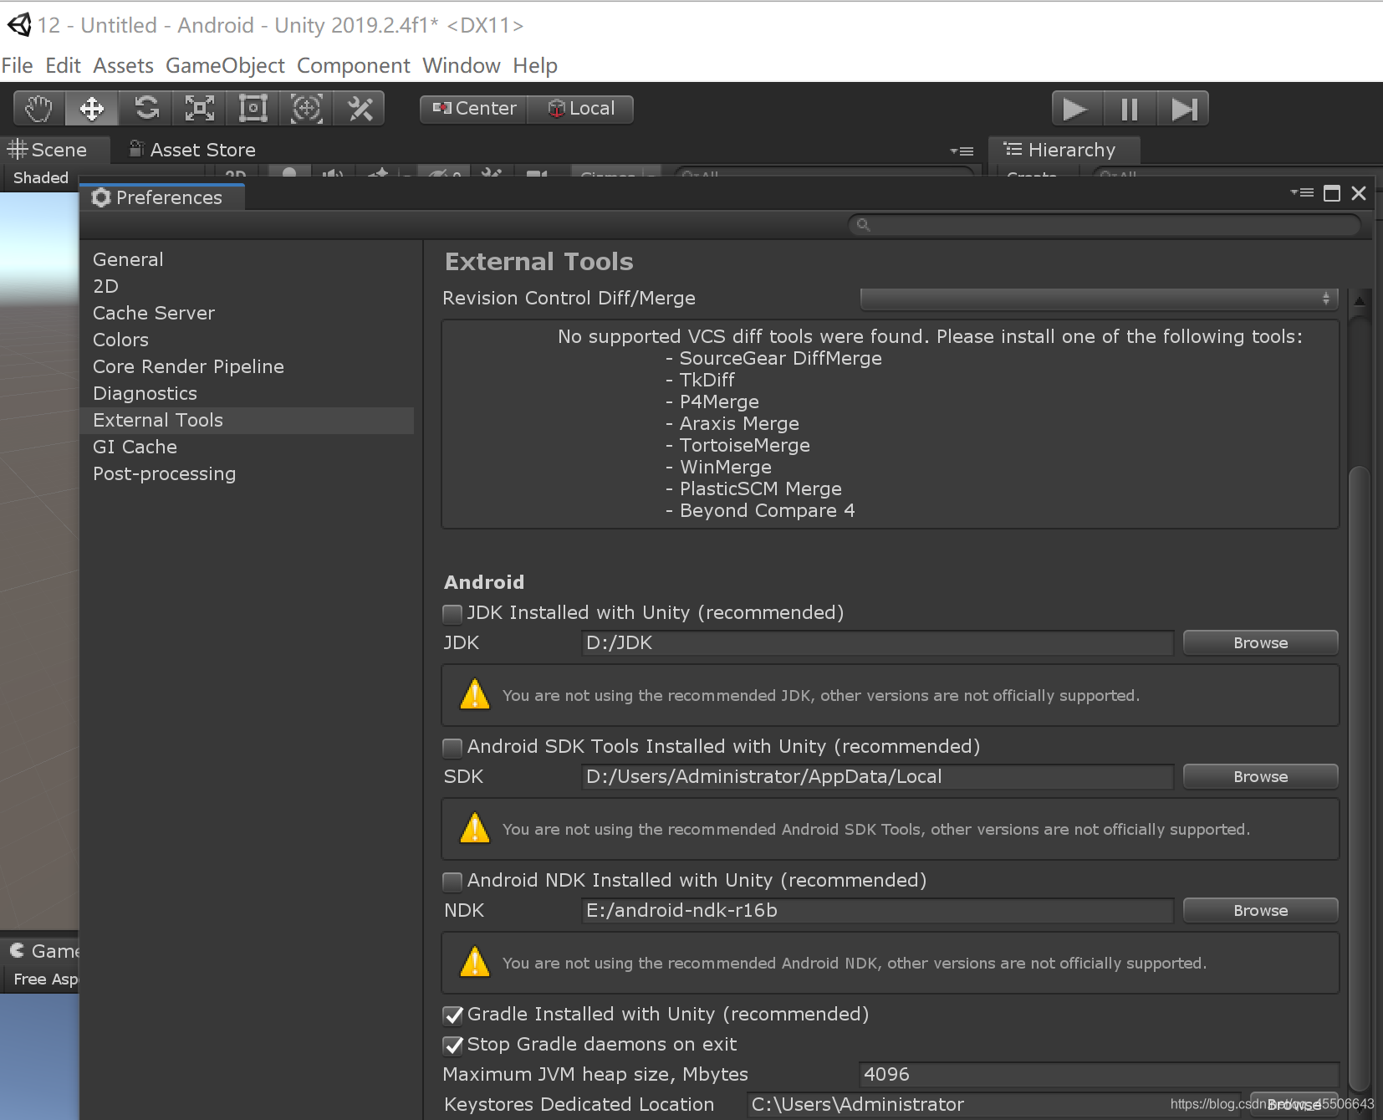The height and width of the screenshot is (1120, 1383).
Task: Uncheck Gradle Installed with Unity
Action: tap(452, 1015)
